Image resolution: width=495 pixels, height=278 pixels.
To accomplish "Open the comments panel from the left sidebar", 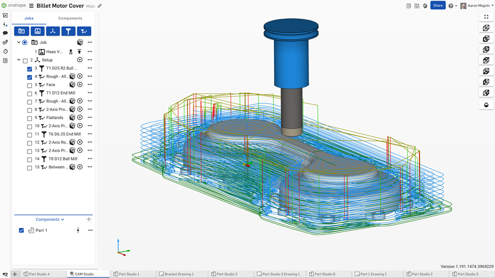I will tap(5, 33).
